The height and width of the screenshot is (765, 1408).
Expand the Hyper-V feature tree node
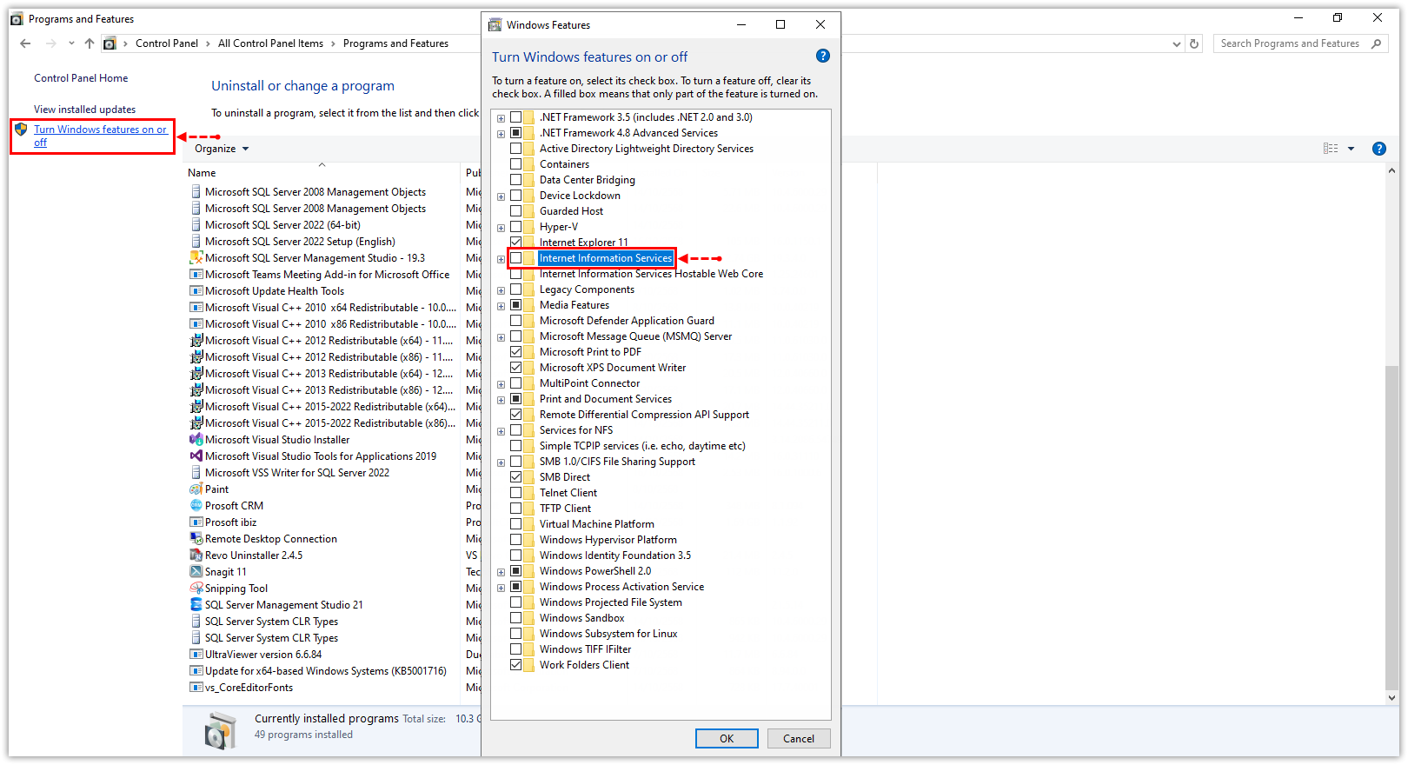pyautogui.click(x=501, y=228)
